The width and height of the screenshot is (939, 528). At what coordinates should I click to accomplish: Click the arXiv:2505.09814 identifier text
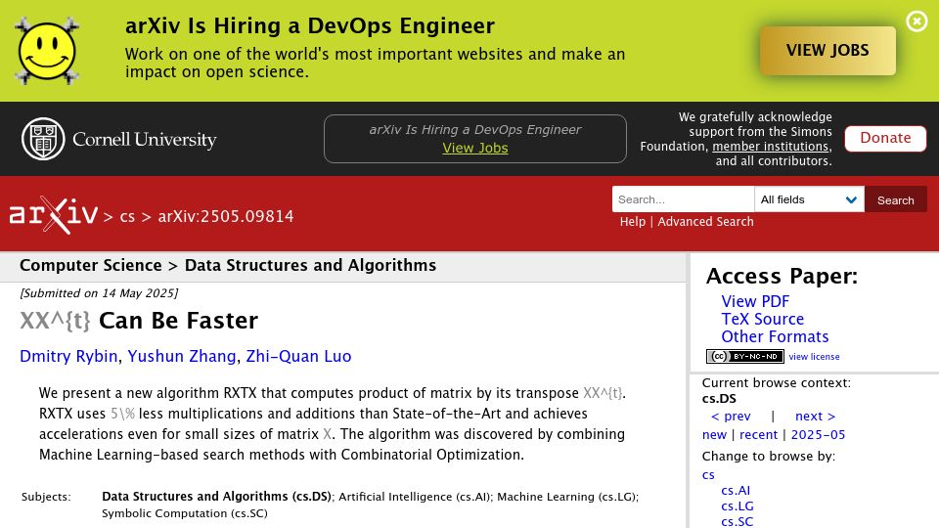click(x=226, y=217)
